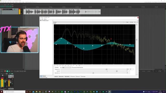
Task: Arm the track for recording
Action: (x=3, y=9)
